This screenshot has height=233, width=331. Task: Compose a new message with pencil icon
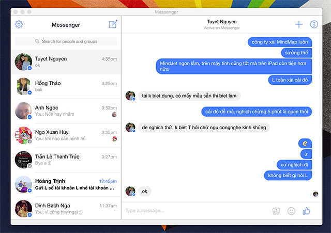113,24
